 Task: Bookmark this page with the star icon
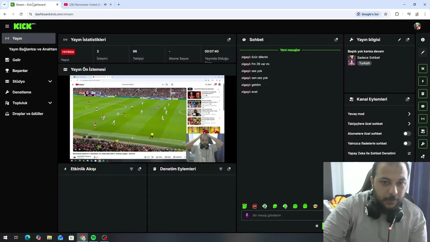(386, 14)
